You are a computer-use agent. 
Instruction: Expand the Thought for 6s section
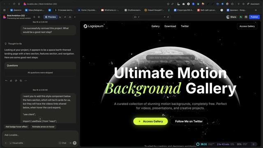[x=13, y=44]
